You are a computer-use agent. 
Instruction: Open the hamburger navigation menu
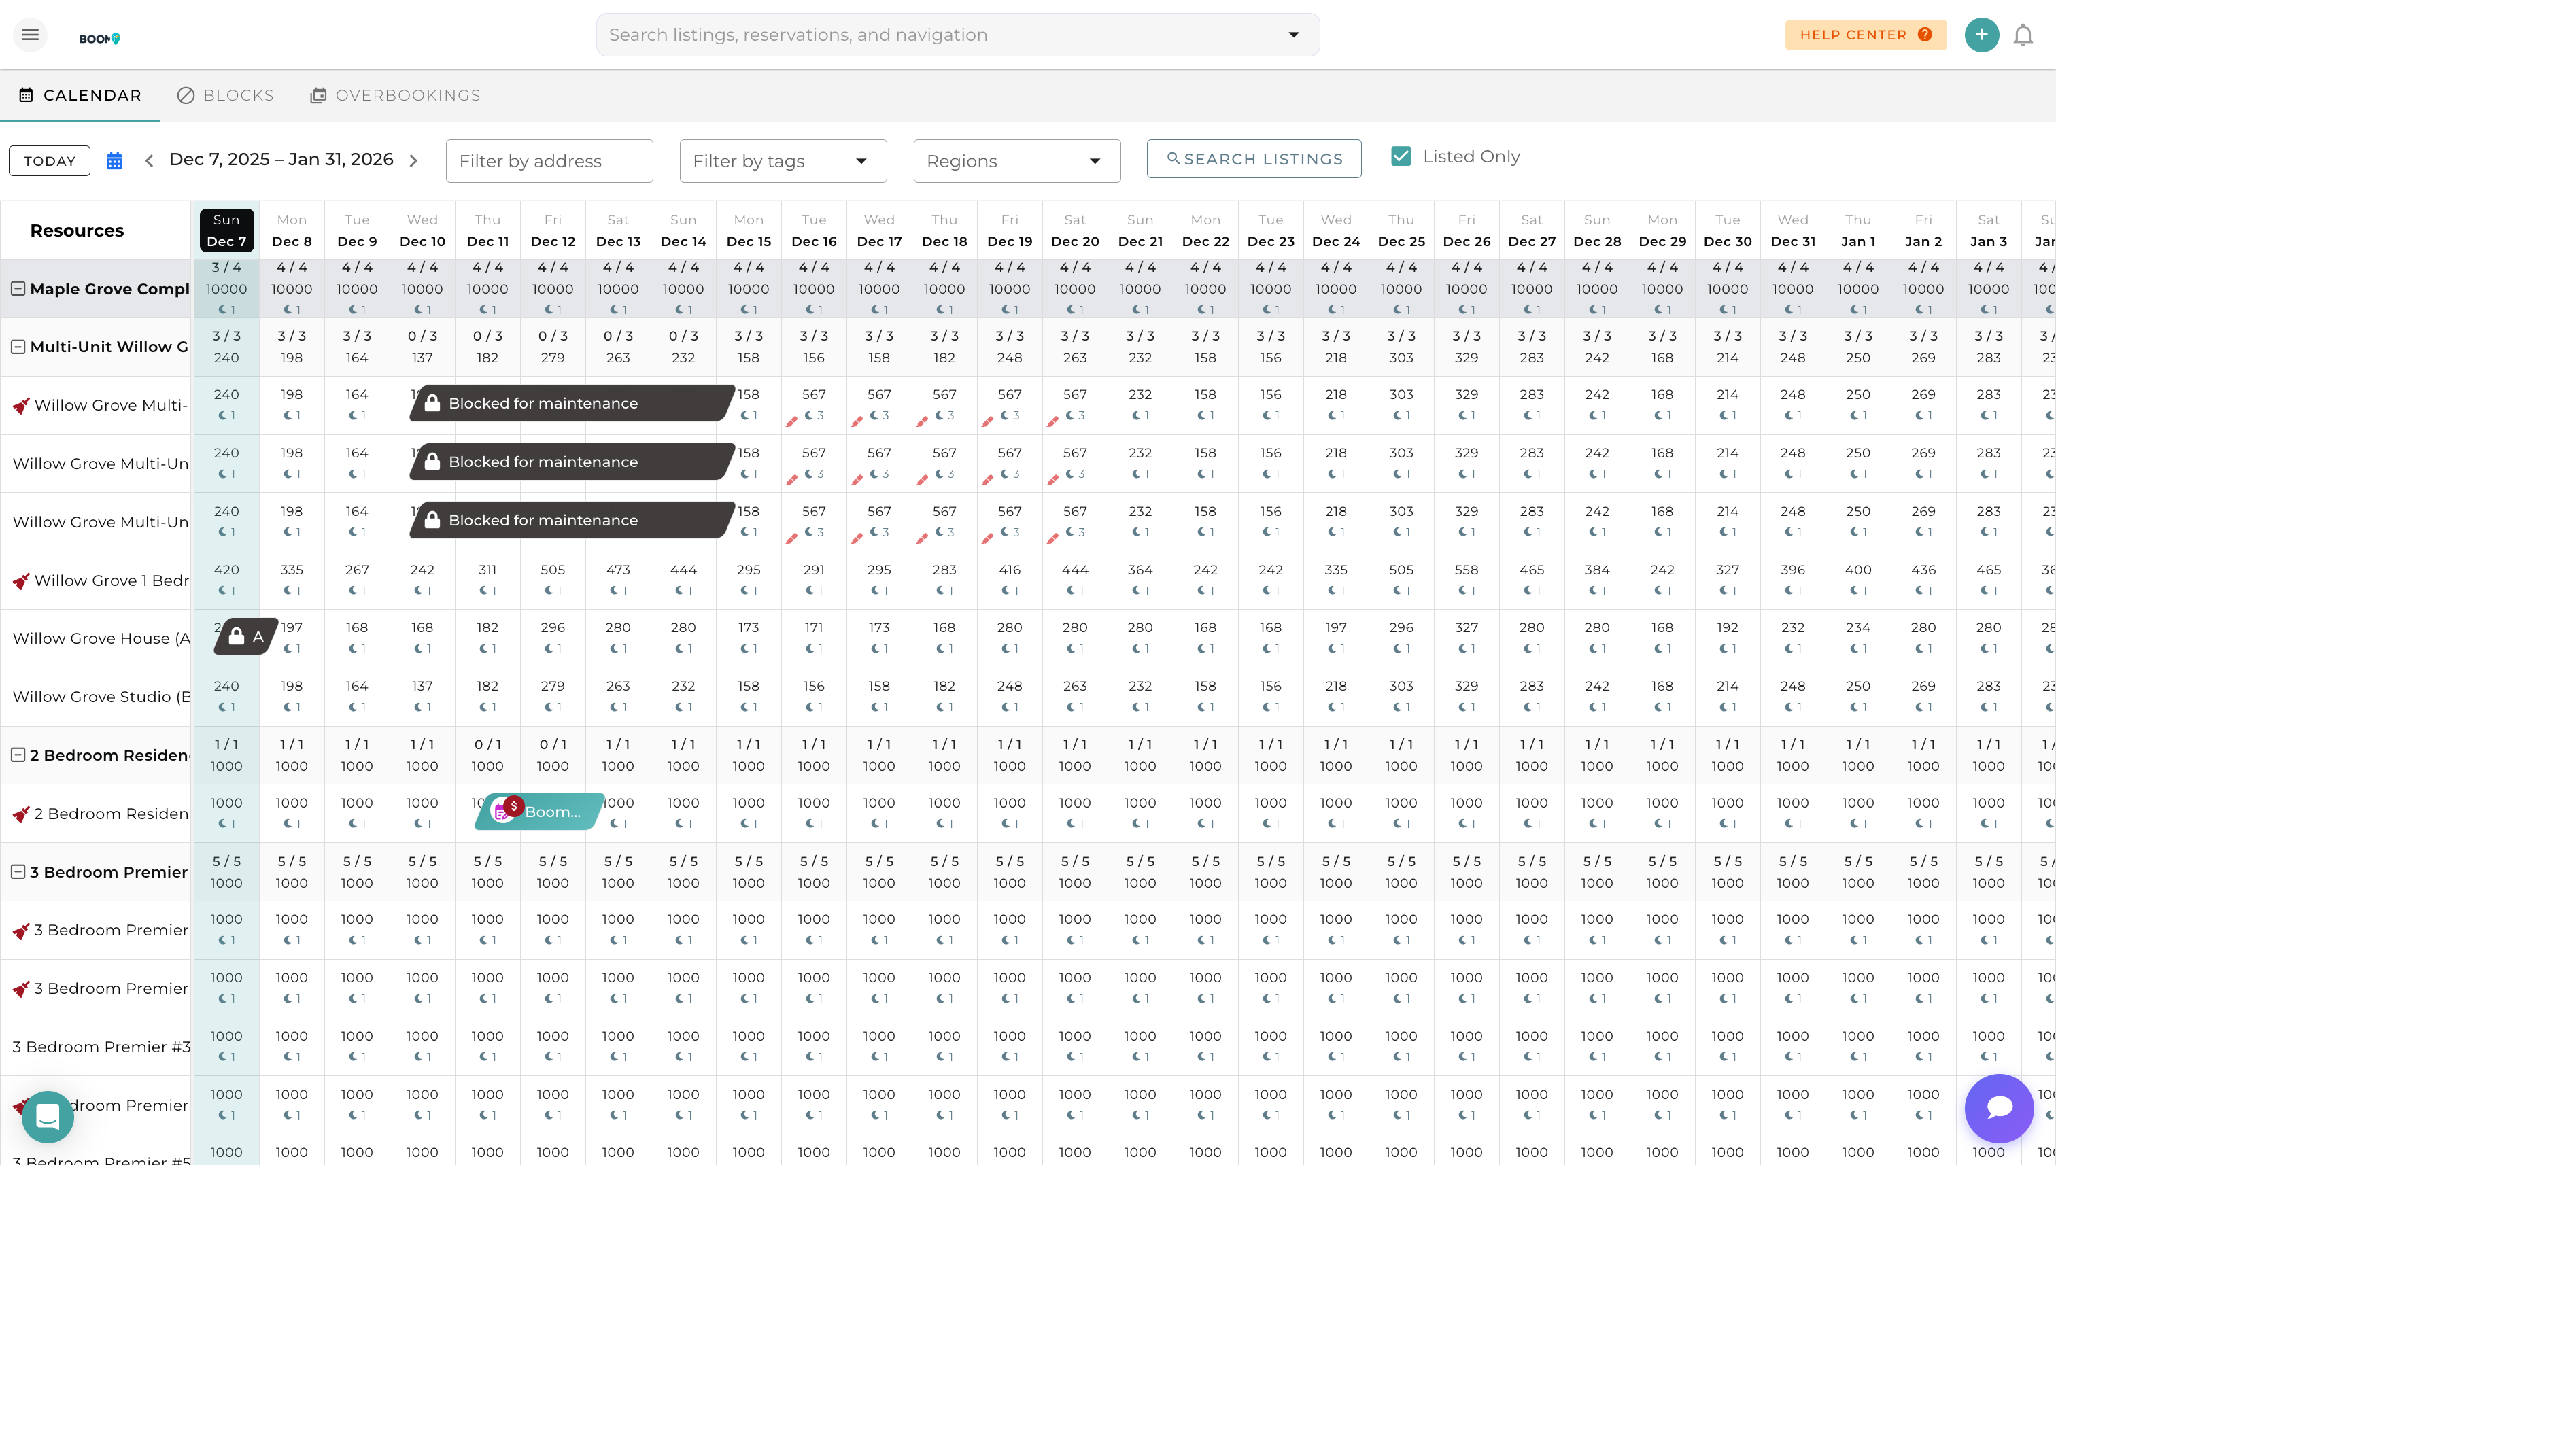coord(30,35)
